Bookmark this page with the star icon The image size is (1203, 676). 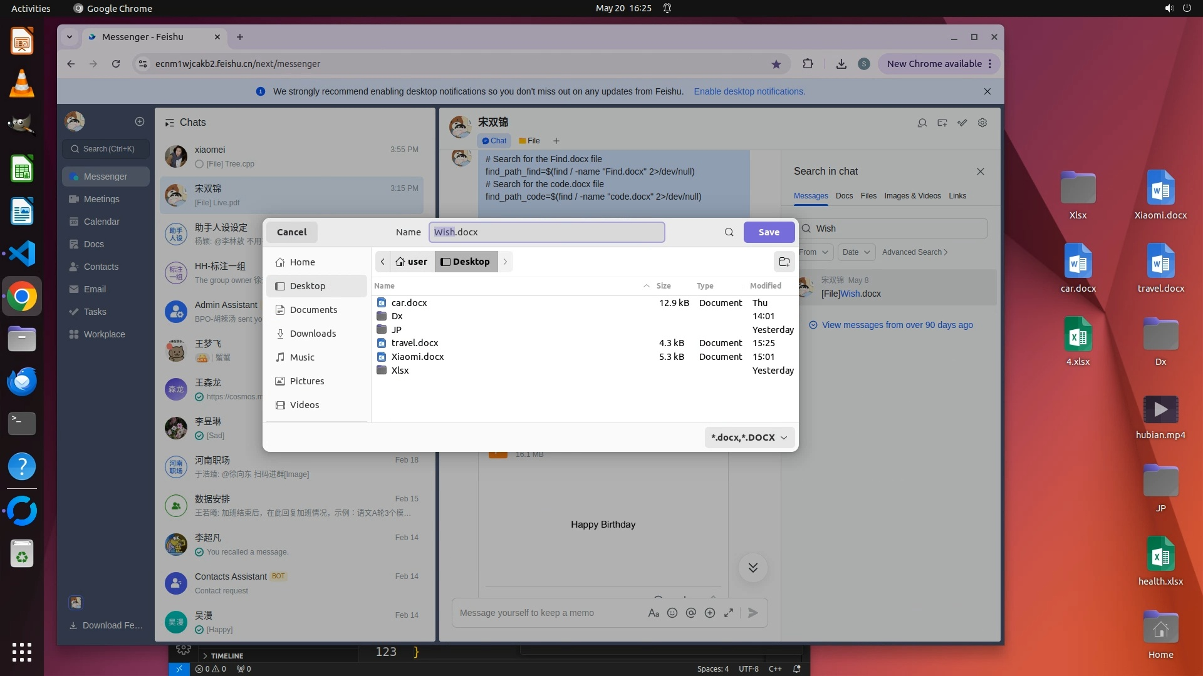point(776,64)
